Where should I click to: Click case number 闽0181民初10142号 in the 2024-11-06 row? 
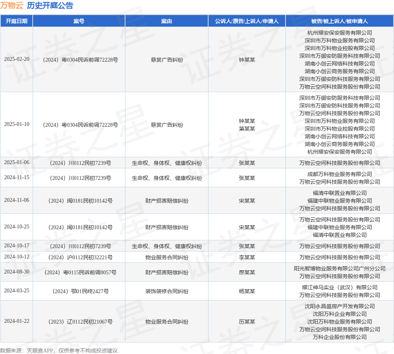[90, 201]
